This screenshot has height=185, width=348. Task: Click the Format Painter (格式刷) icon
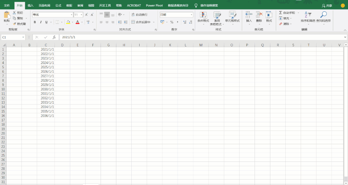tap(15, 24)
